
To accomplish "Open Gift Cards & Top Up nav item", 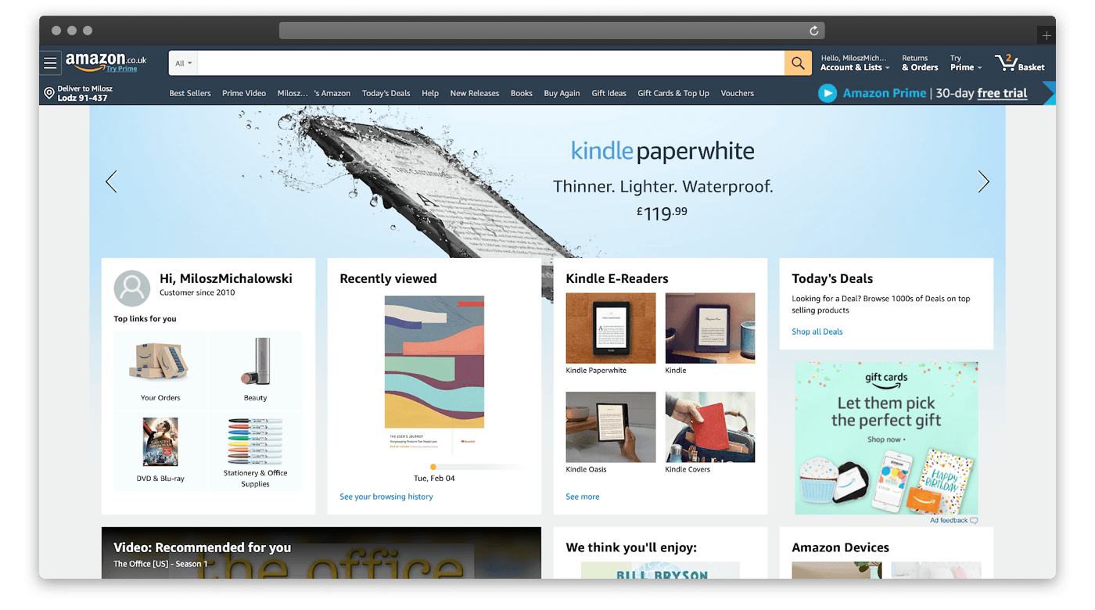I will [x=673, y=93].
